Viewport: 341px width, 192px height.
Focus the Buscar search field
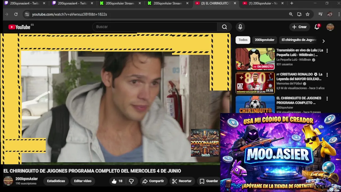coord(155,27)
